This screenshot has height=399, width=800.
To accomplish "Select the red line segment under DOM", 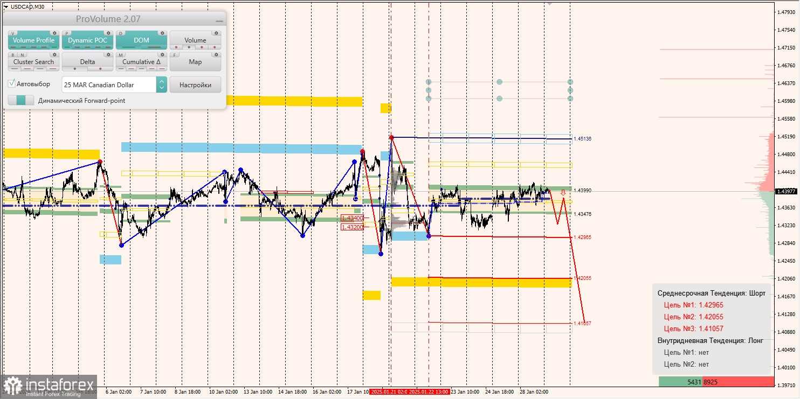I will (x=154, y=47).
